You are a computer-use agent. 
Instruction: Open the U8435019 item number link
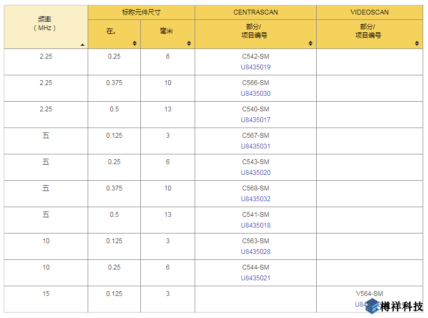[x=255, y=67]
